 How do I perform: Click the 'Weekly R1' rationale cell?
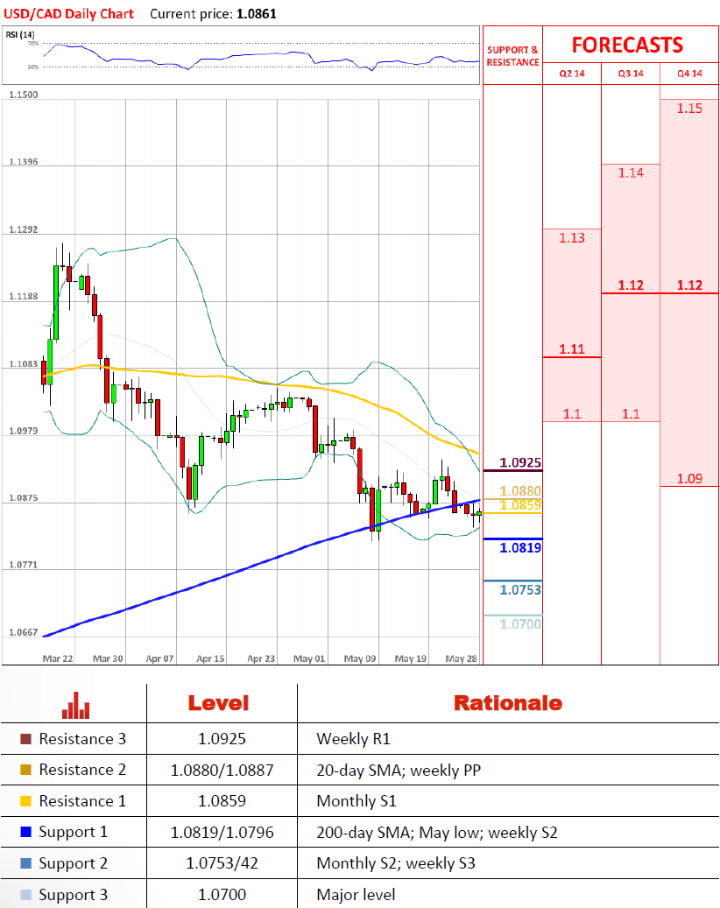pos(353,739)
